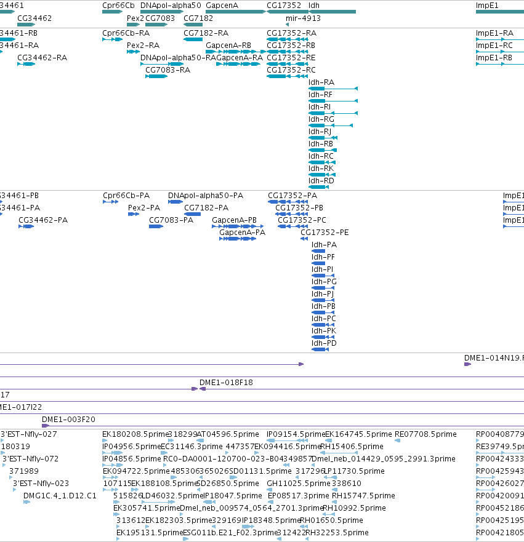This screenshot has height=542, width=524.
Task: Select transcript Idh-RG
Action: point(321,119)
